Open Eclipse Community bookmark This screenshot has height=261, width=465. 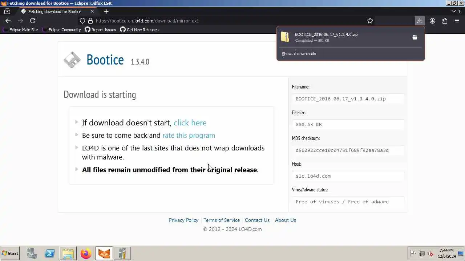coord(61,30)
